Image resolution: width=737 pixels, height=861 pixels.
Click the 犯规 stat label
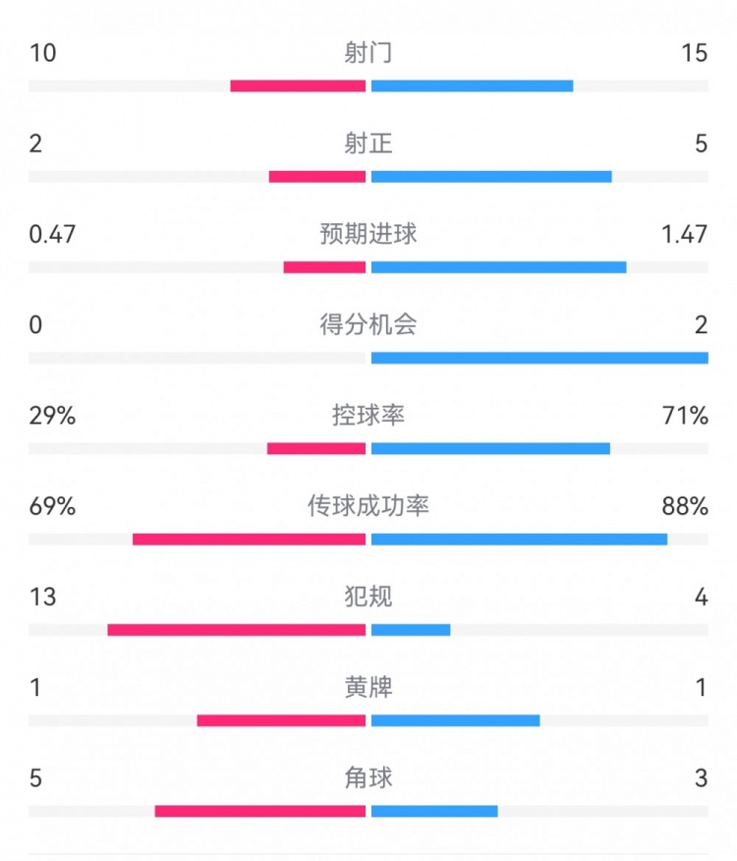tap(368, 597)
